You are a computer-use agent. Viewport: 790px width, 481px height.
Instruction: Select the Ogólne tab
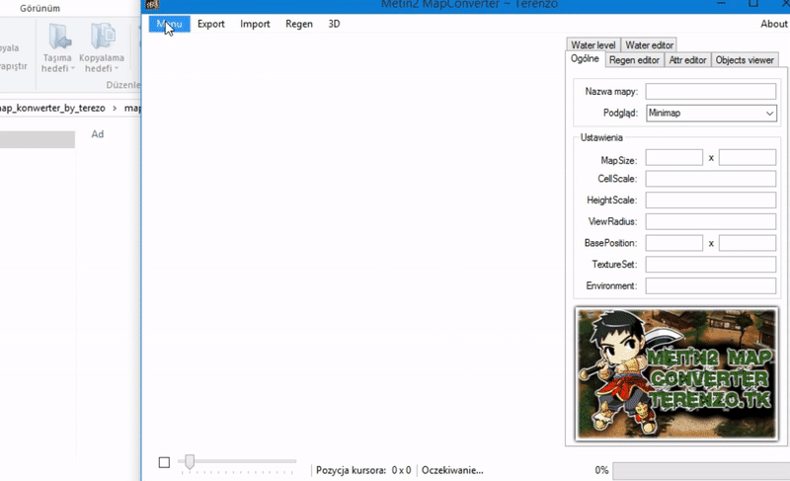tap(585, 59)
